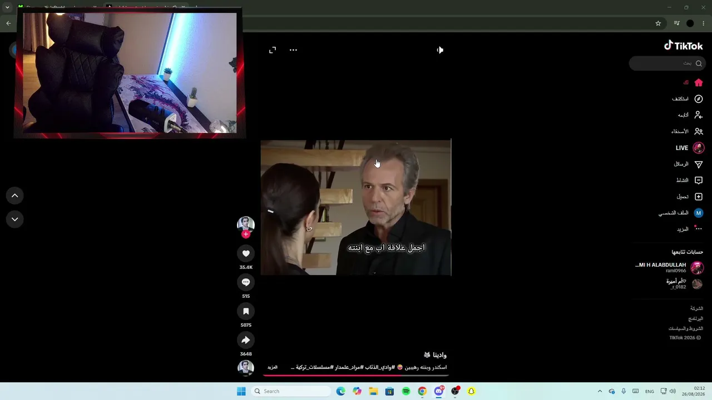
Task: Follow the creator via red plus badge
Action: [246, 234]
